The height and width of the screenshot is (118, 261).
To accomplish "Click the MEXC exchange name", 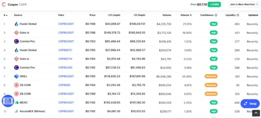I will click(23, 103).
